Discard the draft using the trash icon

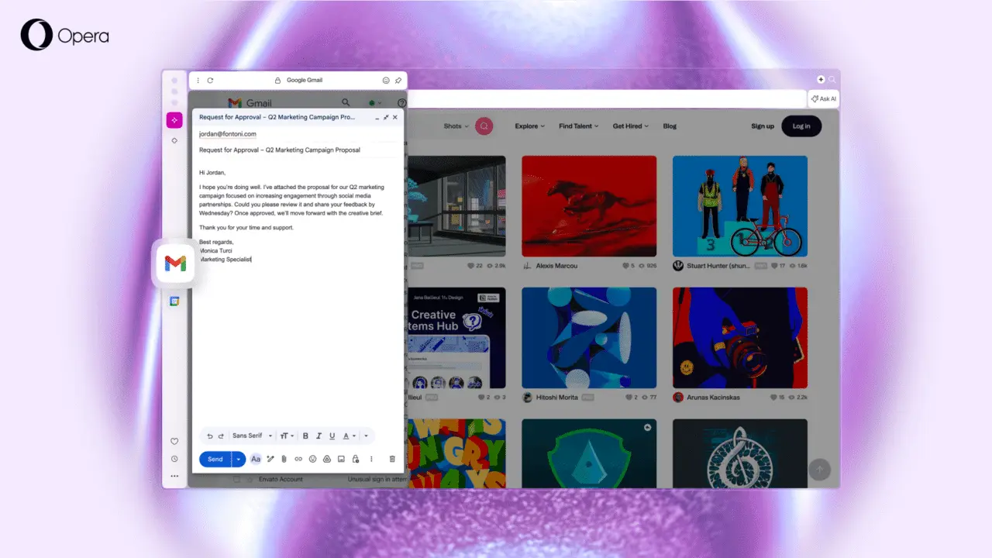click(x=392, y=459)
